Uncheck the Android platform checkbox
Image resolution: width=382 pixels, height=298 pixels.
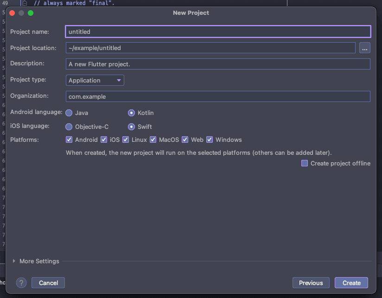[x=69, y=140]
